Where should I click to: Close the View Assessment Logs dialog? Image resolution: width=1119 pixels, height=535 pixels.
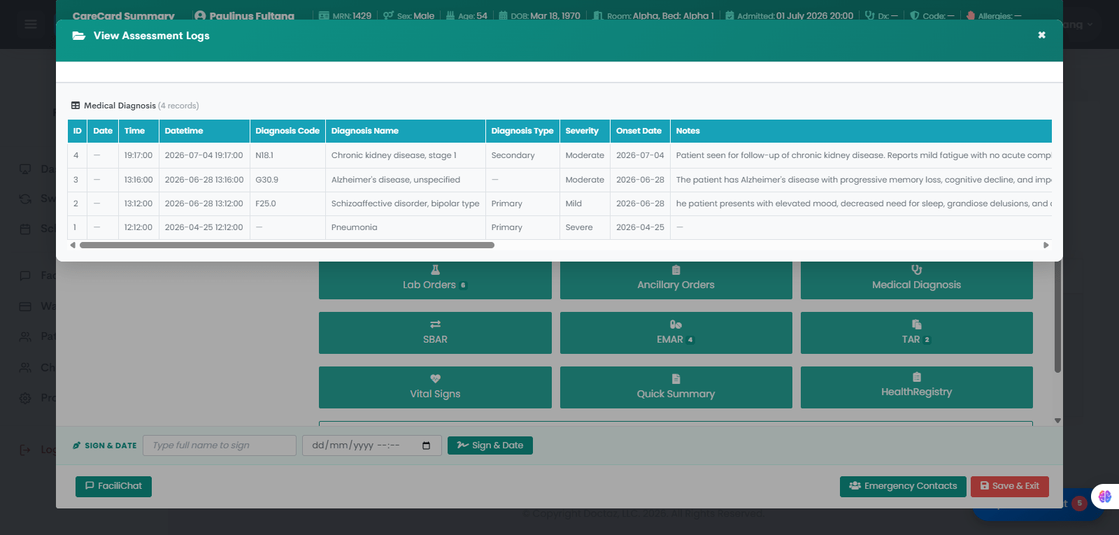[x=1041, y=35]
